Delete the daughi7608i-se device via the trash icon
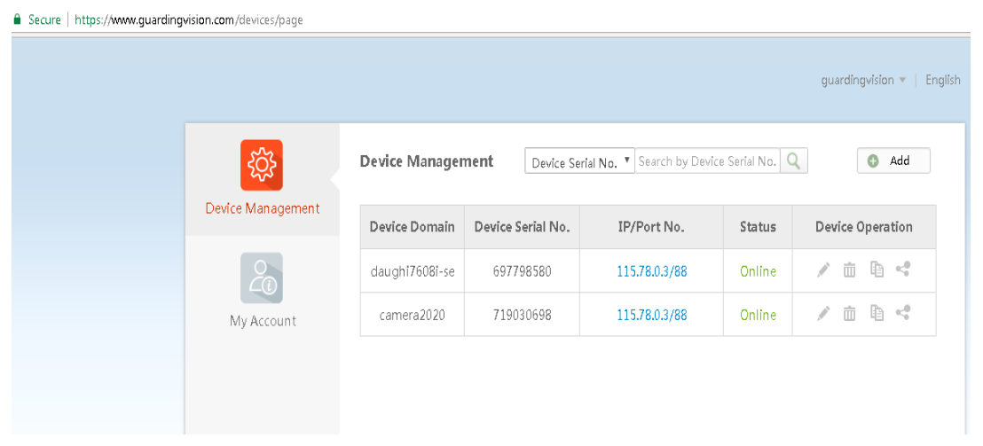This screenshot has height=446, width=983. [x=850, y=270]
